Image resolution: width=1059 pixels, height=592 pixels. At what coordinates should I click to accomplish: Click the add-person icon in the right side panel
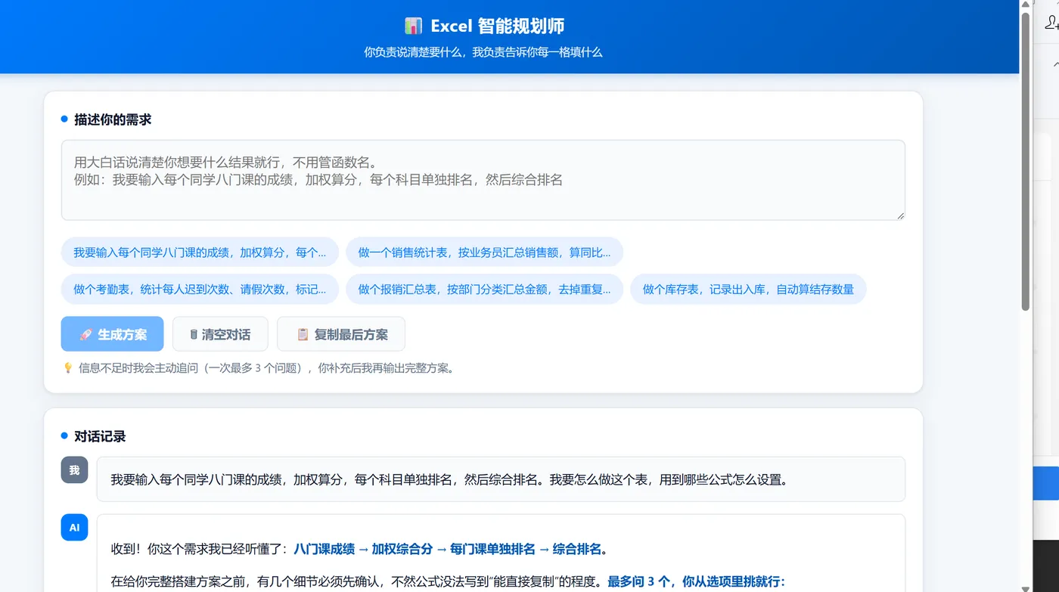[1051, 23]
